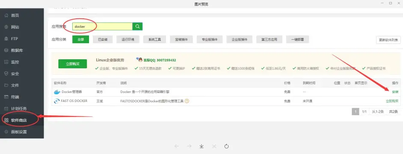
Task: Click the 软件名称 column header
Action: tap(60, 83)
